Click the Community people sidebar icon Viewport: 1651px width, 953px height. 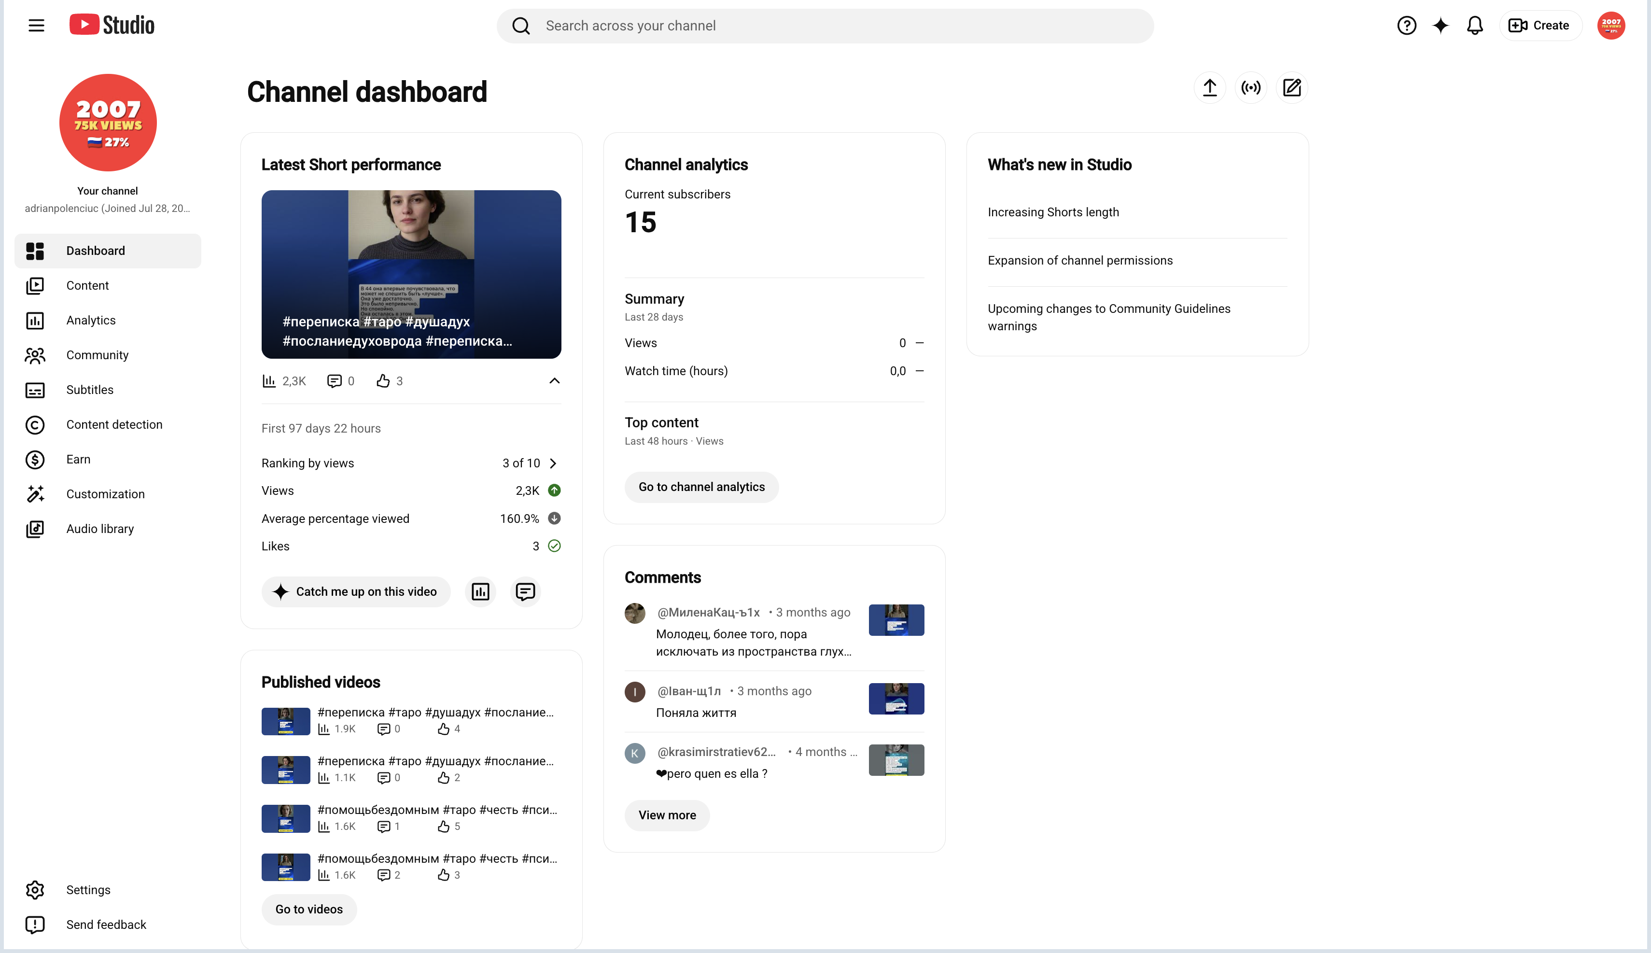tap(35, 355)
